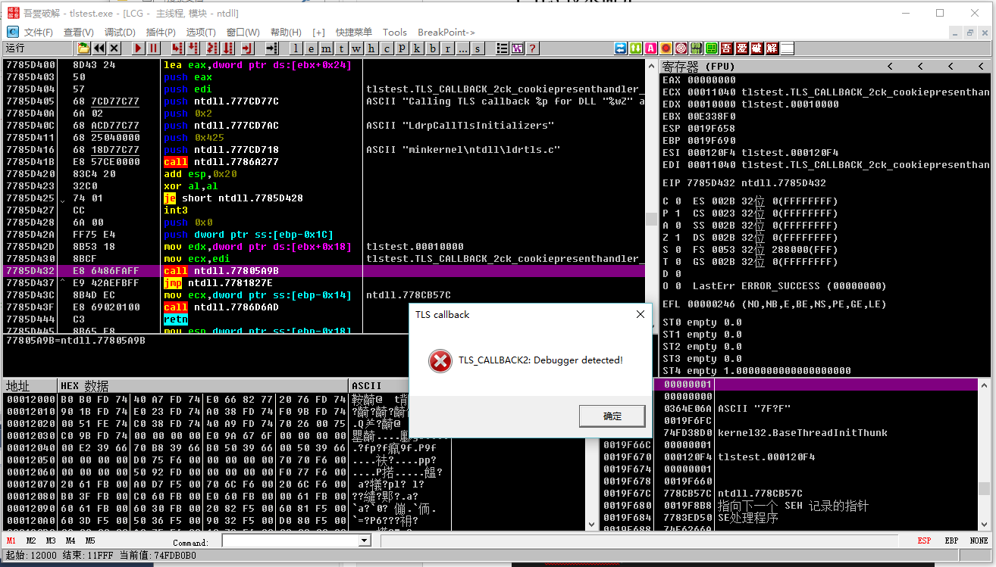Select EBP stack reference button
Viewport: 996px width, 567px height.
pos(951,541)
